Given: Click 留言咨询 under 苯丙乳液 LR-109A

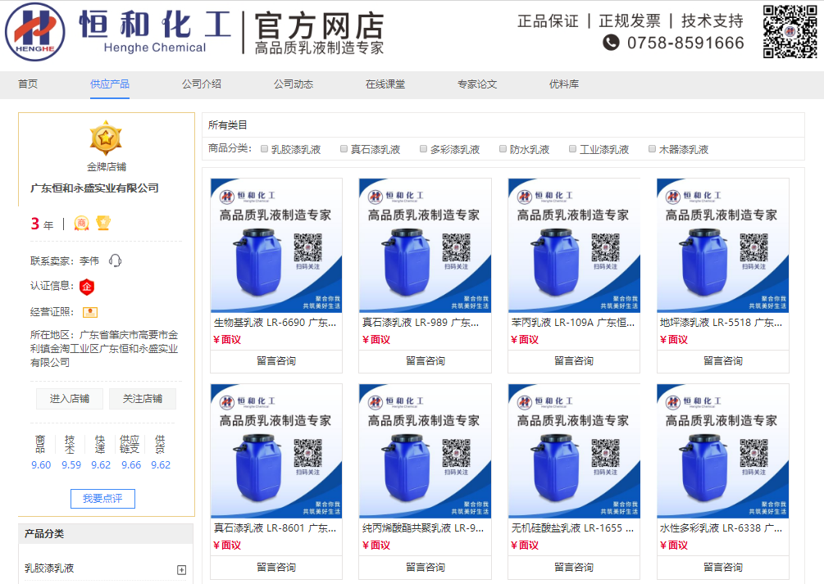Looking at the screenshot, I should pos(574,360).
